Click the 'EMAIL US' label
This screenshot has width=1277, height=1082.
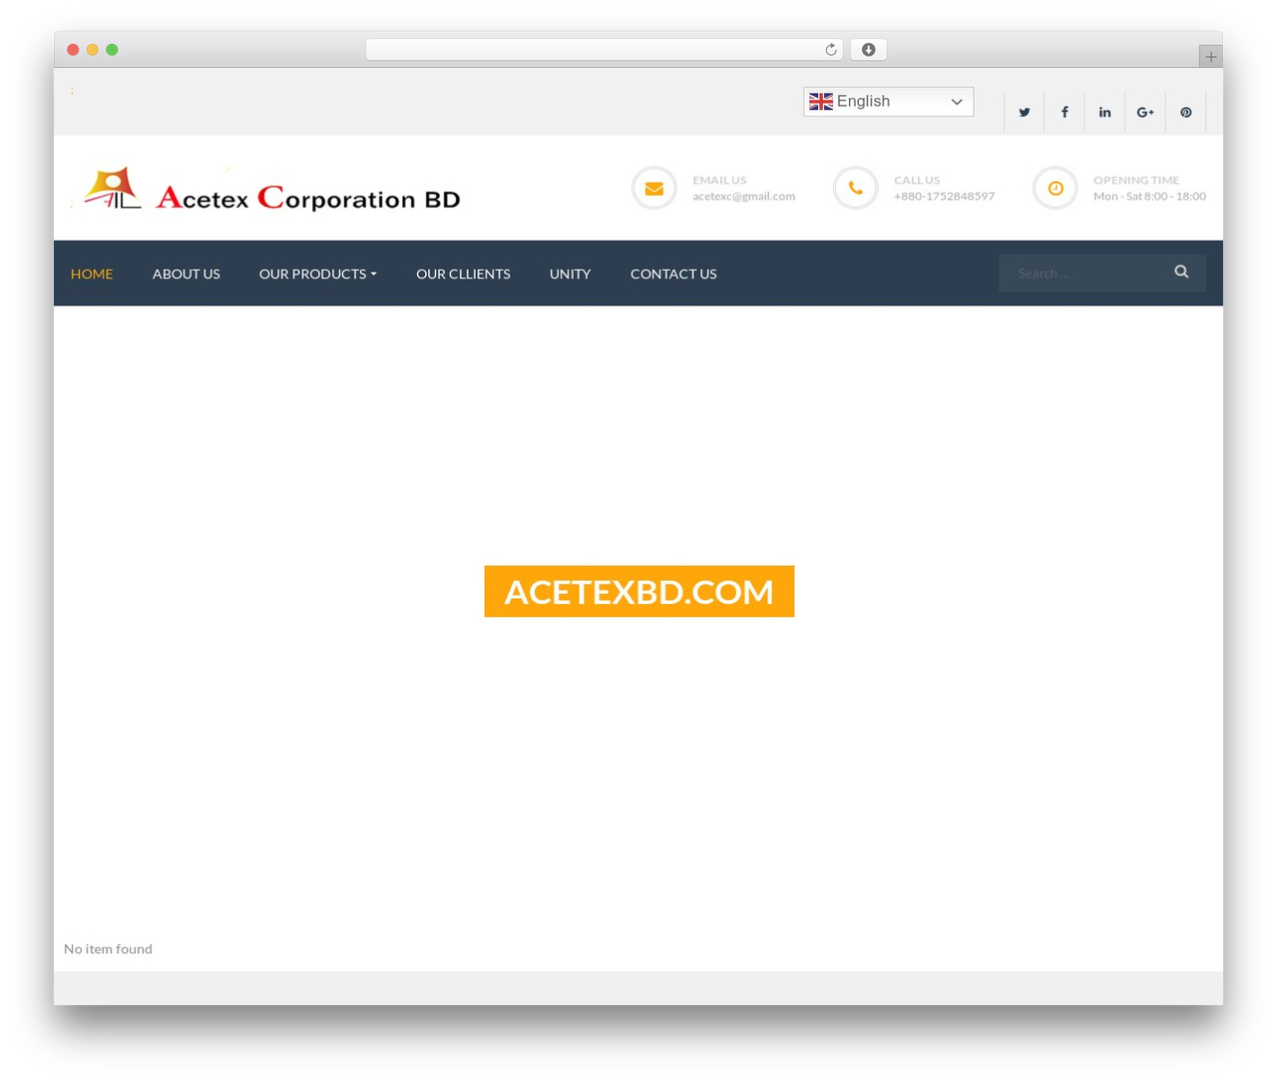pos(719,181)
